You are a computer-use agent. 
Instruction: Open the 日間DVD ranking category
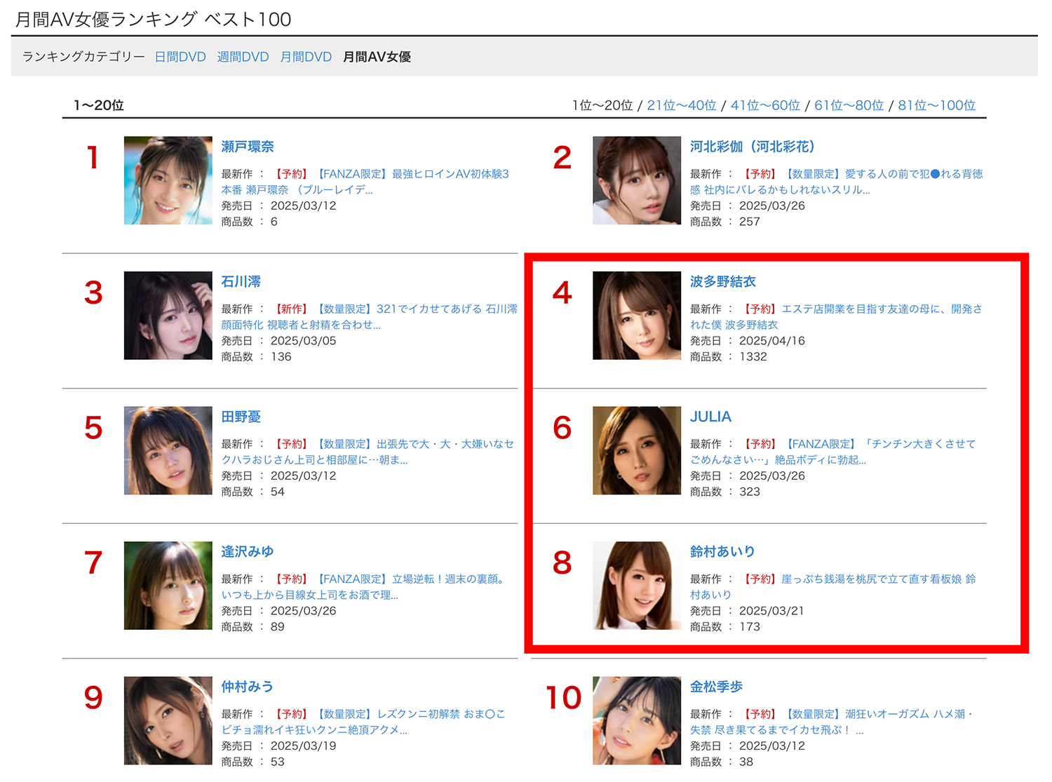pyautogui.click(x=180, y=57)
